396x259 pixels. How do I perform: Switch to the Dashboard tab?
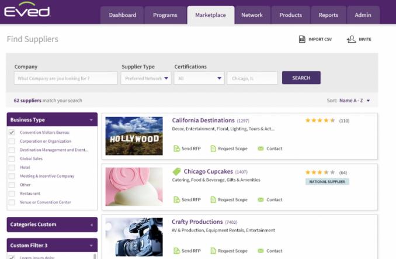tap(122, 15)
